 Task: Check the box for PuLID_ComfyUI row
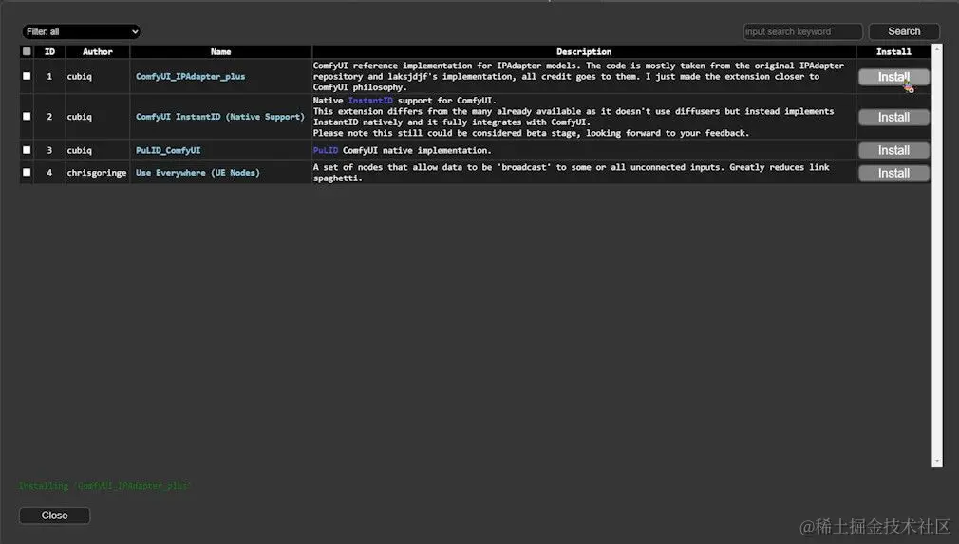(x=27, y=150)
